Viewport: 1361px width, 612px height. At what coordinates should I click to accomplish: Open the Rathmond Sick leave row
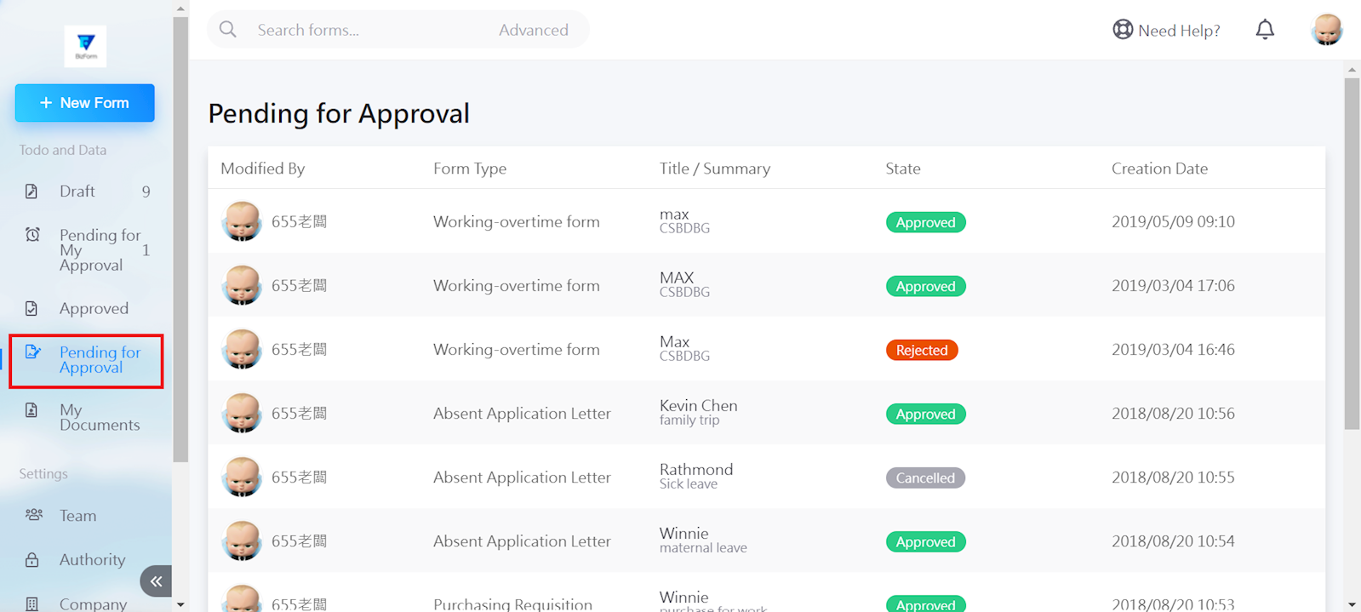(x=695, y=477)
